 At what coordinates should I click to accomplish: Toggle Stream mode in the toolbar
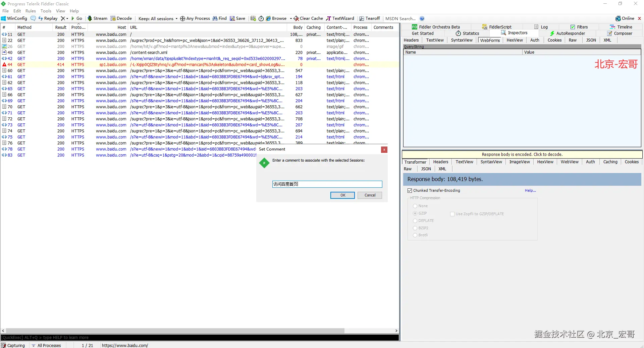(97, 18)
